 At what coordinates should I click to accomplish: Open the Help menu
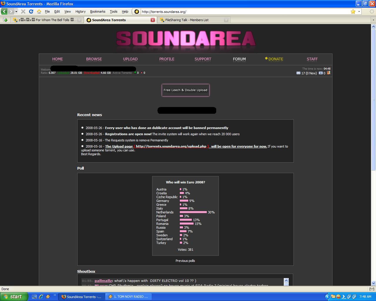[125, 11]
